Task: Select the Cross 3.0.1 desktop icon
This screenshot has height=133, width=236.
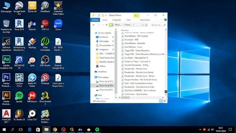Action: [x=32, y=115]
